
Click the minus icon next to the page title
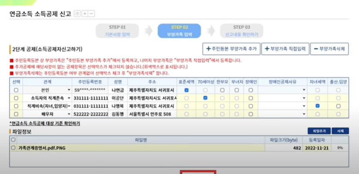(x=91, y=14)
